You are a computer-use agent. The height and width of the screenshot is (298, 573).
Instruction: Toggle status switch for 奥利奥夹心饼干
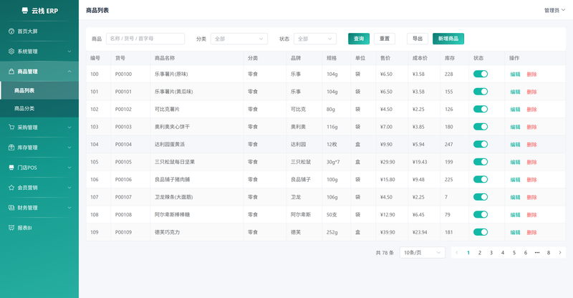[481, 127]
